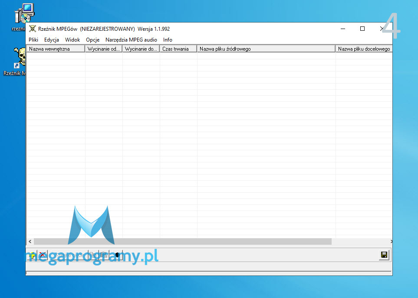
Task: Click the skull icon in the title bar
Action: 33,29
